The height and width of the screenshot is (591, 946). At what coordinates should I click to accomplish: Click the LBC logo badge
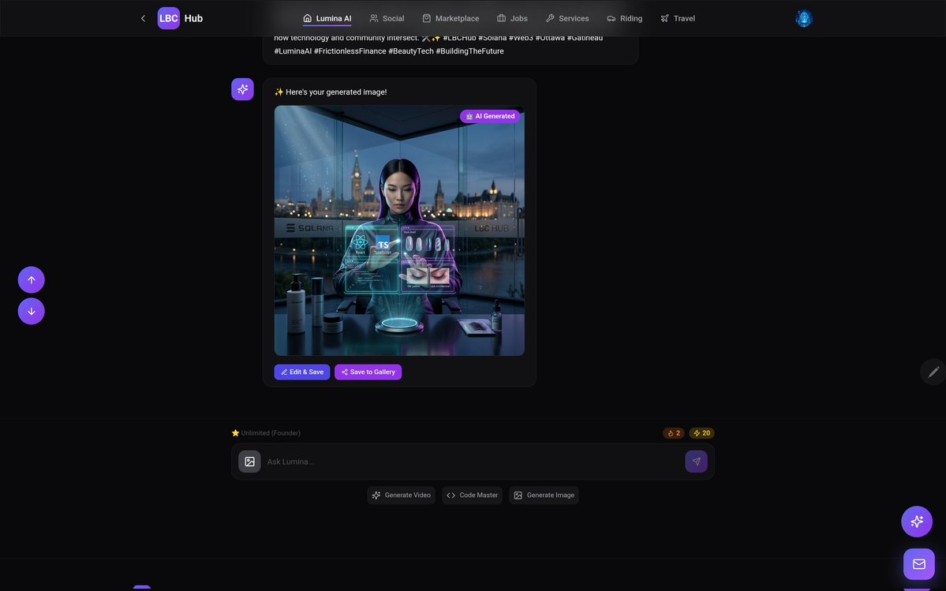pos(168,18)
